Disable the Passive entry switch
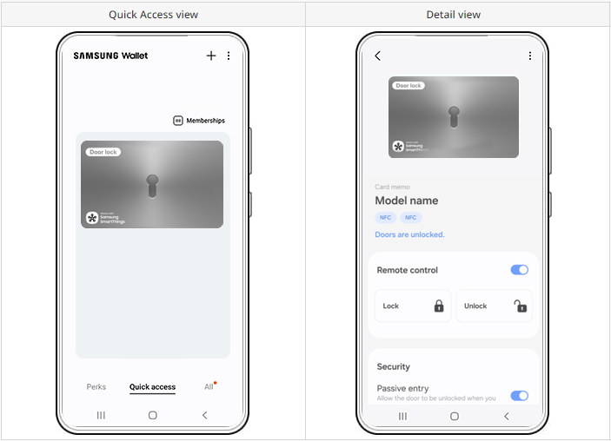Viewport: 611px width, 441px height. (519, 396)
